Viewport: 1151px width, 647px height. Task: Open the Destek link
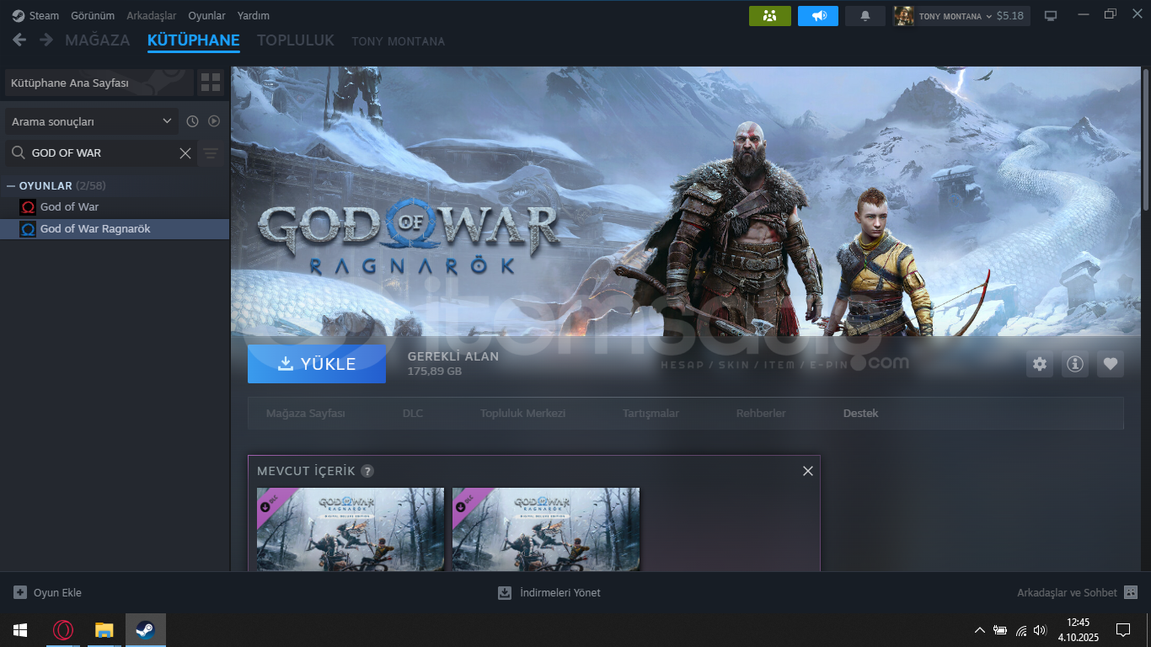[860, 414]
